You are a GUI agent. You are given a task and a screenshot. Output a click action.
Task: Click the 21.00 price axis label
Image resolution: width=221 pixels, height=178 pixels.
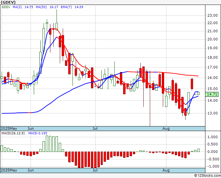(213, 31)
